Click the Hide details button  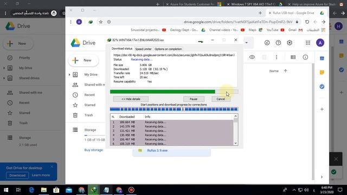pos(131,99)
